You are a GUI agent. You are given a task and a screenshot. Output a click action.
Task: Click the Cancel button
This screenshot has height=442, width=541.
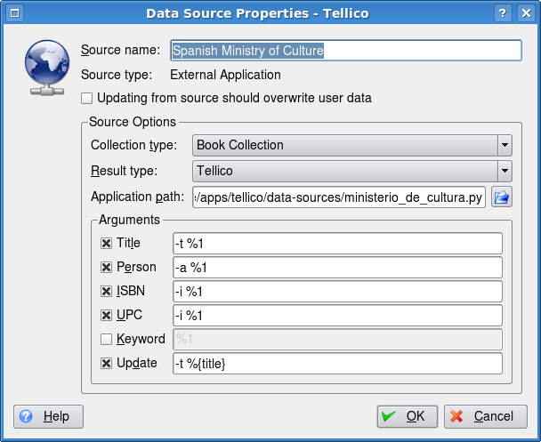[x=486, y=416]
